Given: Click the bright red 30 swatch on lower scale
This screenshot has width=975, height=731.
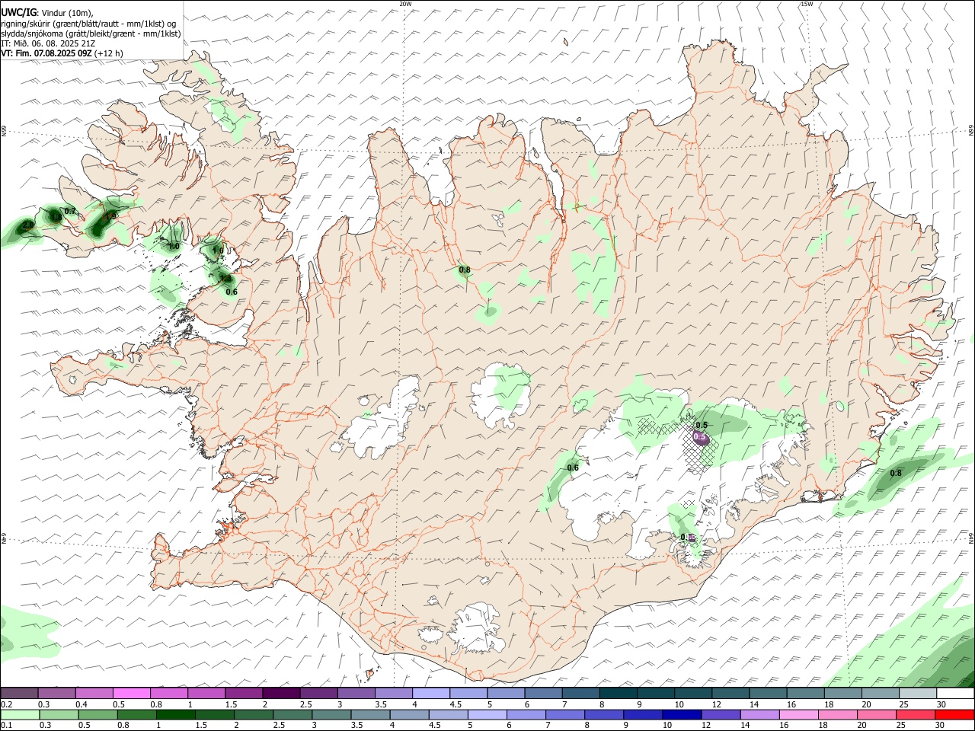Looking at the screenshot, I should coord(955,715).
